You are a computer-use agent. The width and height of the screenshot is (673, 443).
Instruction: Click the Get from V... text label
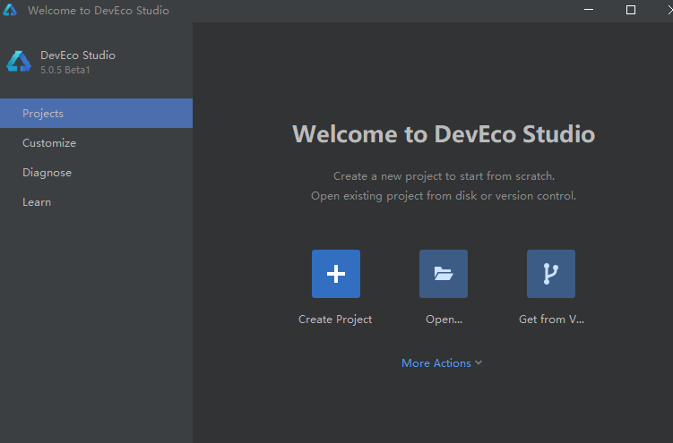551,319
